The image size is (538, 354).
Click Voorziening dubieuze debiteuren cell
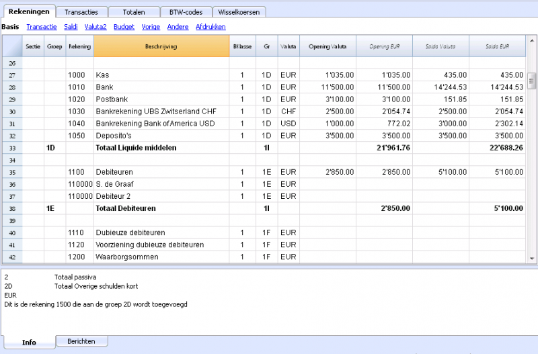point(161,245)
